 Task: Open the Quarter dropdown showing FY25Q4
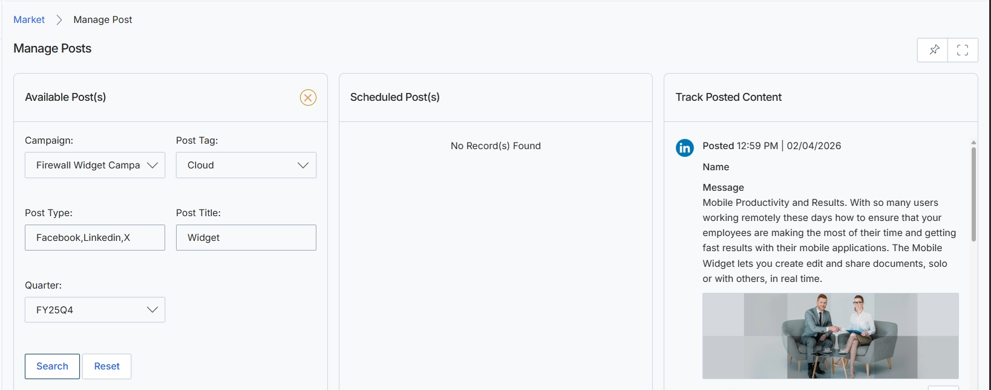[x=95, y=310]
